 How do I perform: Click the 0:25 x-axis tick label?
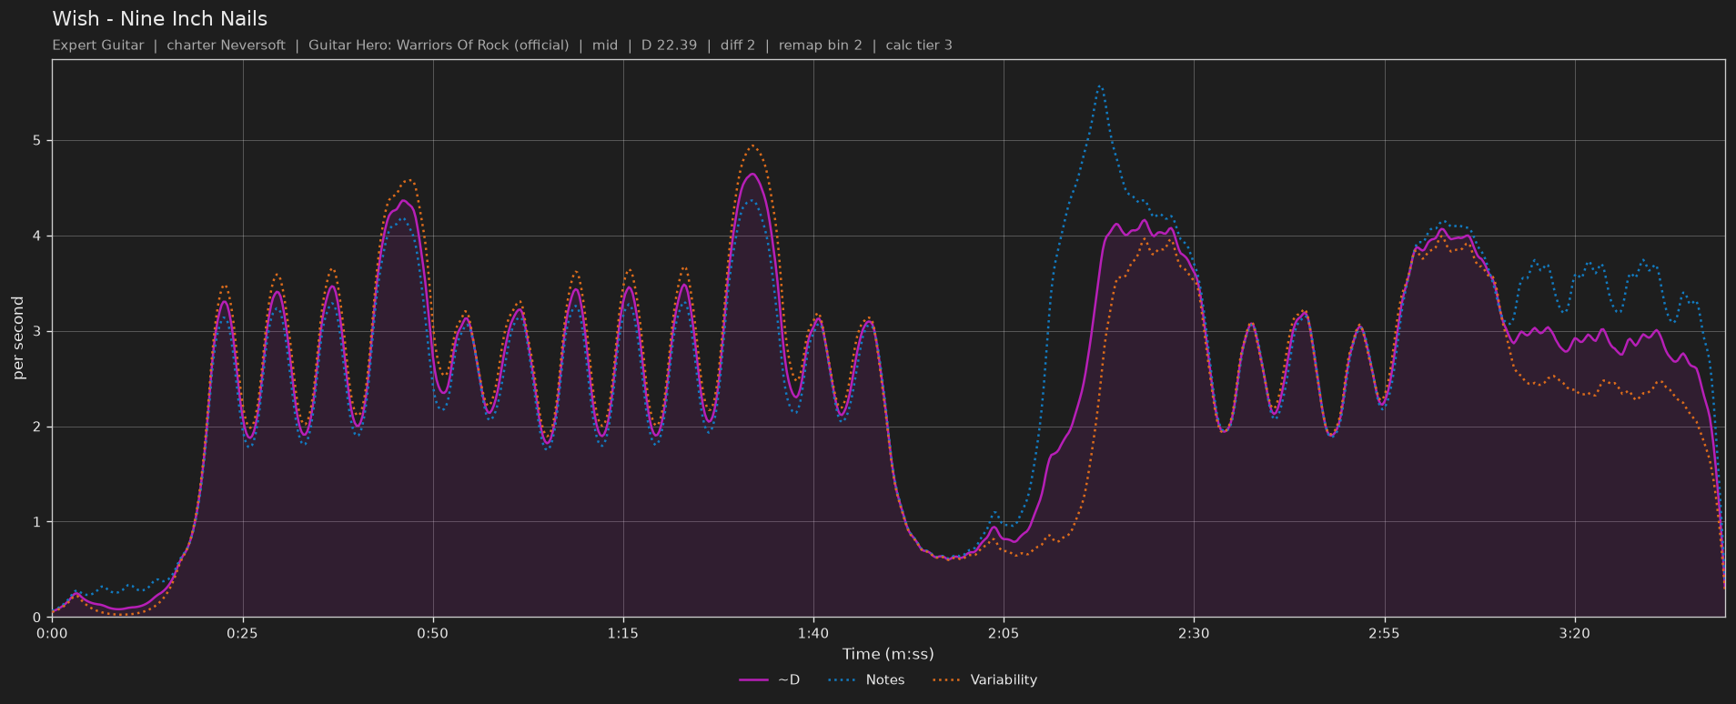coord(242,633)
